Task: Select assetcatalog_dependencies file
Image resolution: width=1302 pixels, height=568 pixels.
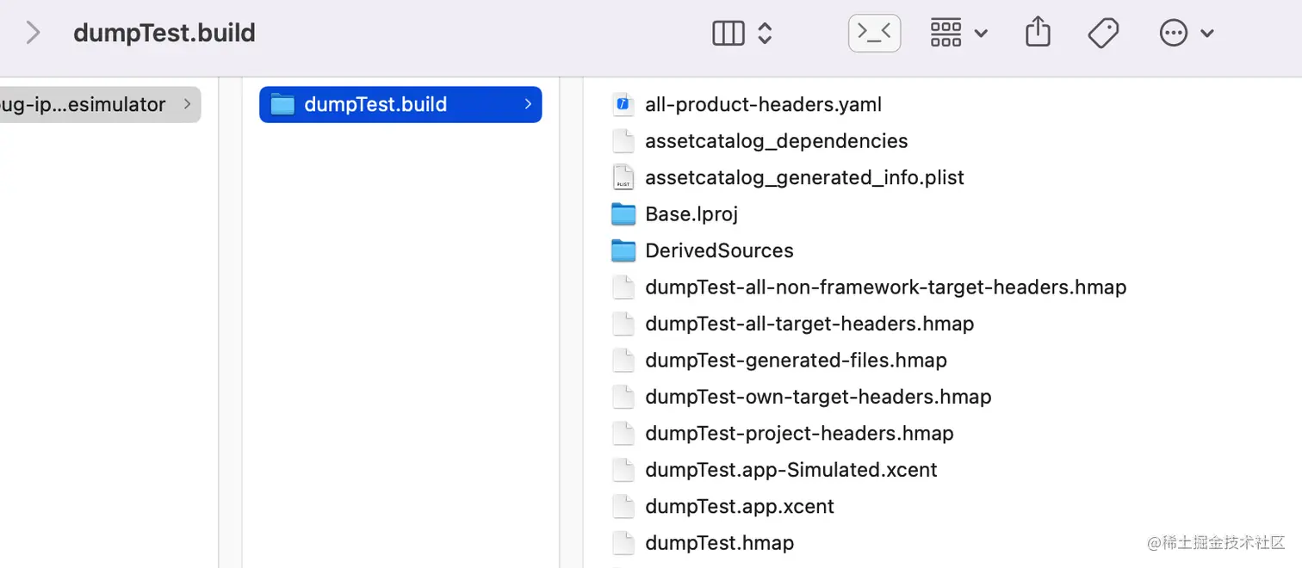Action: pos(776,141)
